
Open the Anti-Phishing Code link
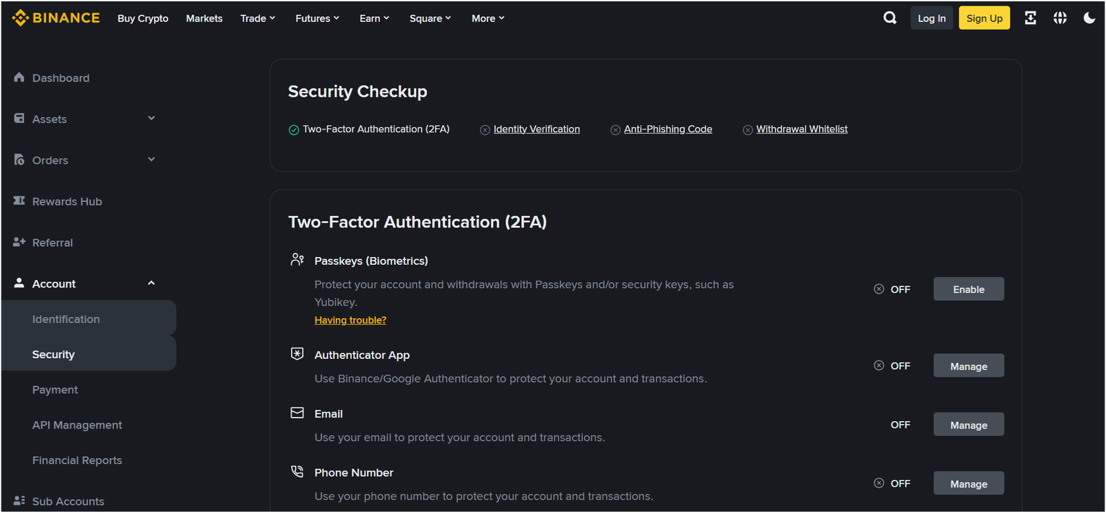[668, 129]
